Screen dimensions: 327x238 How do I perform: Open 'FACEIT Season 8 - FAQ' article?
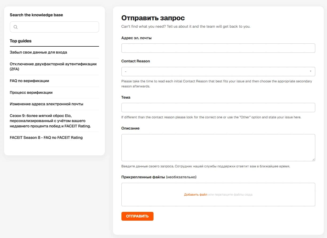point(46,138)
